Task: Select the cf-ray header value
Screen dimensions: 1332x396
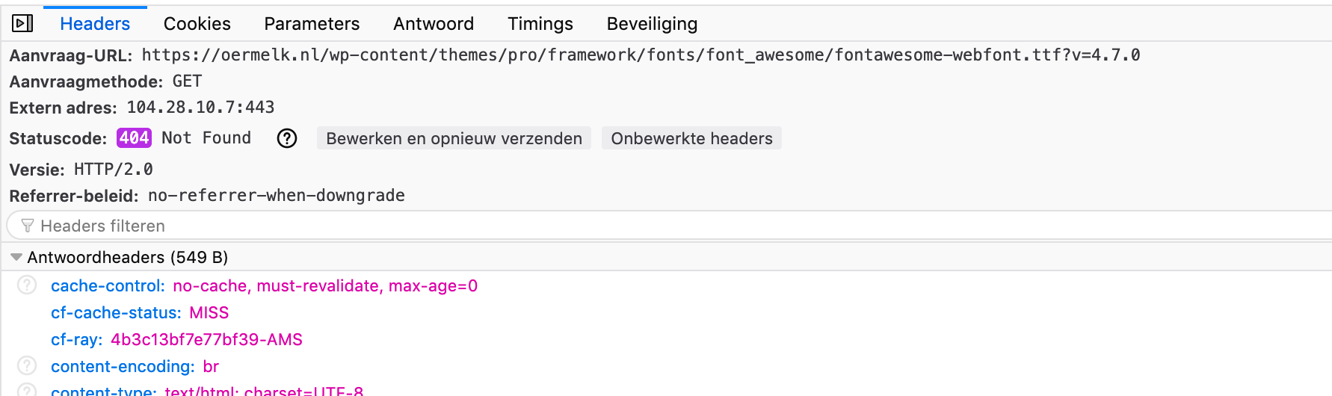Action: pos(206,340)
